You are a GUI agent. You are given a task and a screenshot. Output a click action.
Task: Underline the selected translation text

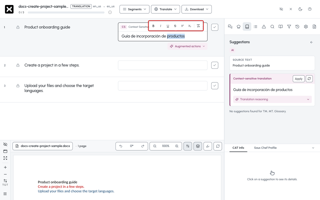tap(168, 26)
